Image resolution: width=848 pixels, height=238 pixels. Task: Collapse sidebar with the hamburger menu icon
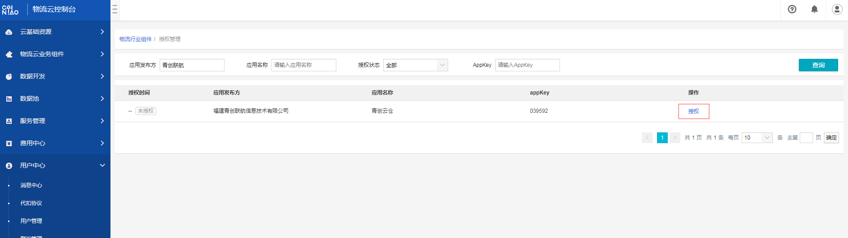pos(115,9)
